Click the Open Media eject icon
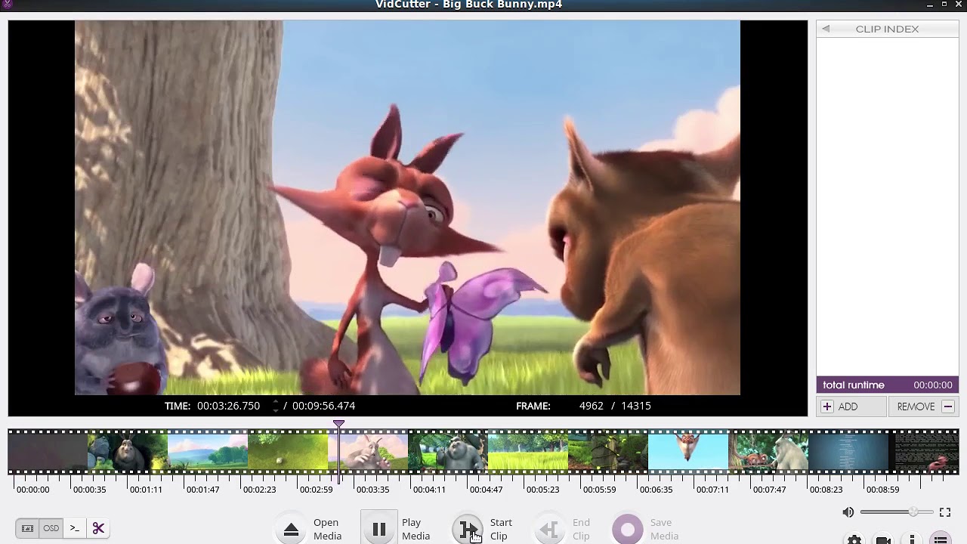The height and width of the screenshot is (544, 967). tap(292, 530)
